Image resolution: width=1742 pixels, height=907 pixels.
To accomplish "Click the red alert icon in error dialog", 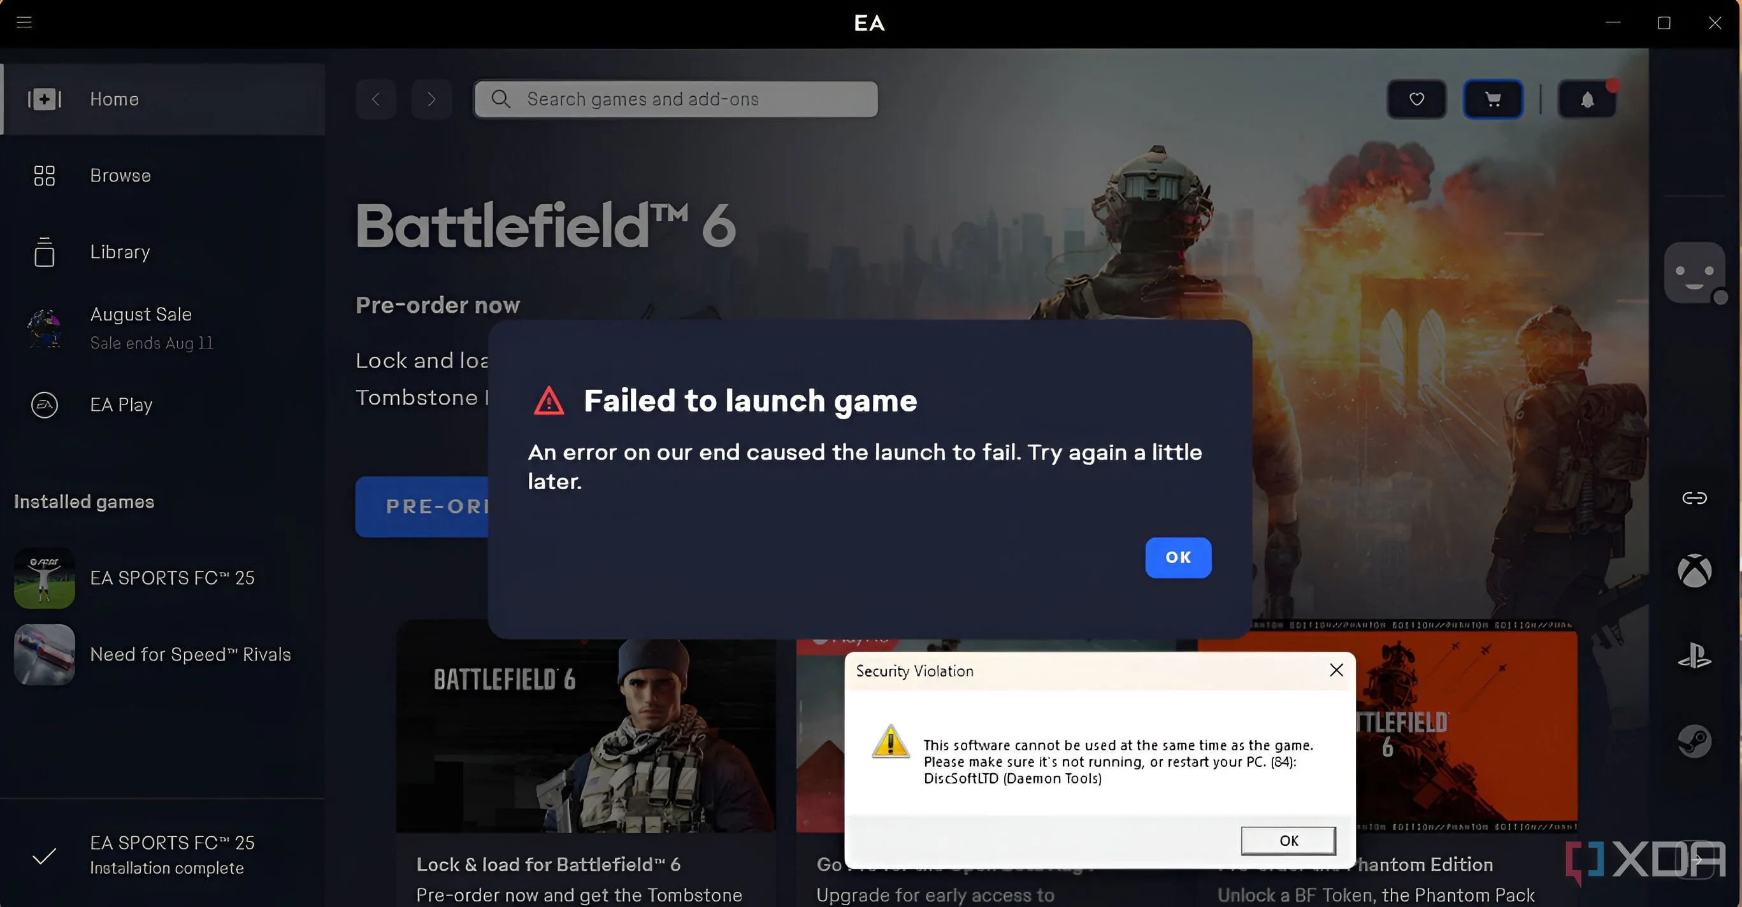I will point(549,401).
